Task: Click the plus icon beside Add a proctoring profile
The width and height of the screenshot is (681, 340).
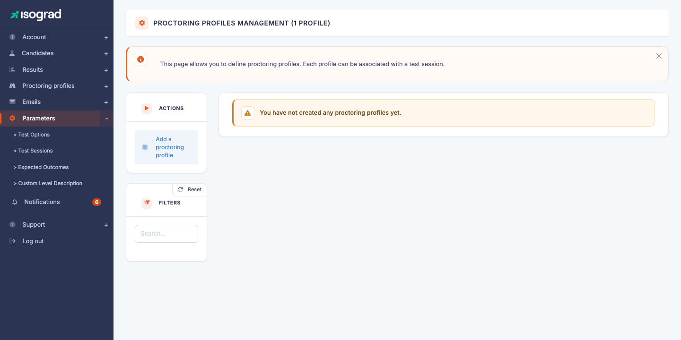Action: point(145,147)
